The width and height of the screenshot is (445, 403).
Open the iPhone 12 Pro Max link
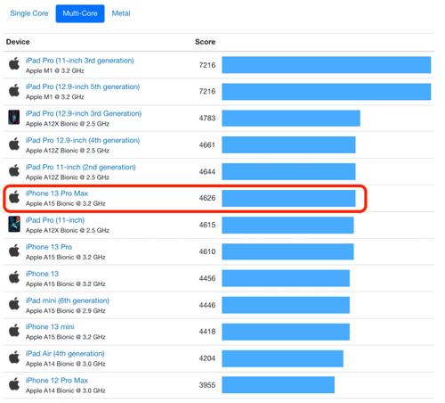pyautogui.click(x=57, y=381)
